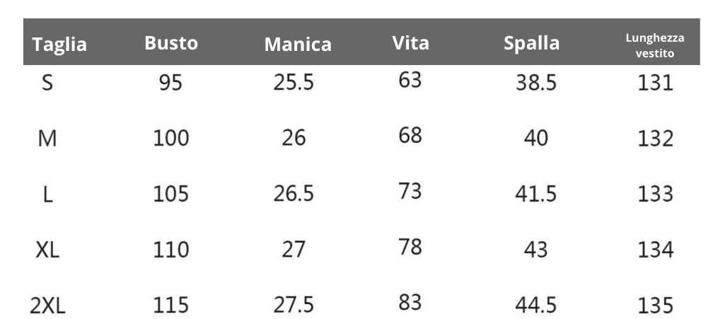Select the Vita value 78
Viewport: 718px width, 319px height.
410,247
